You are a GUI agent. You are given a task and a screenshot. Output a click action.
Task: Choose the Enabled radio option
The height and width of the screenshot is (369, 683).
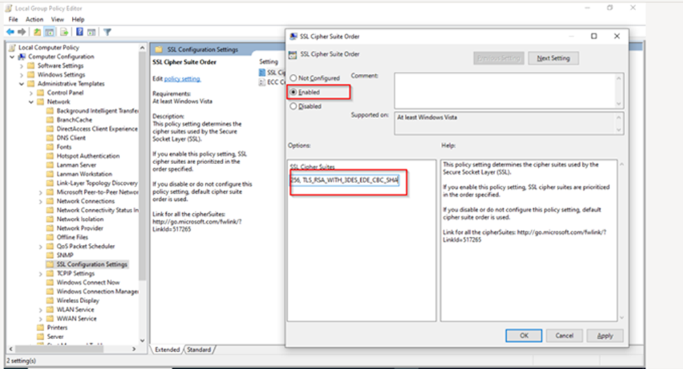[x=294, y=92]
